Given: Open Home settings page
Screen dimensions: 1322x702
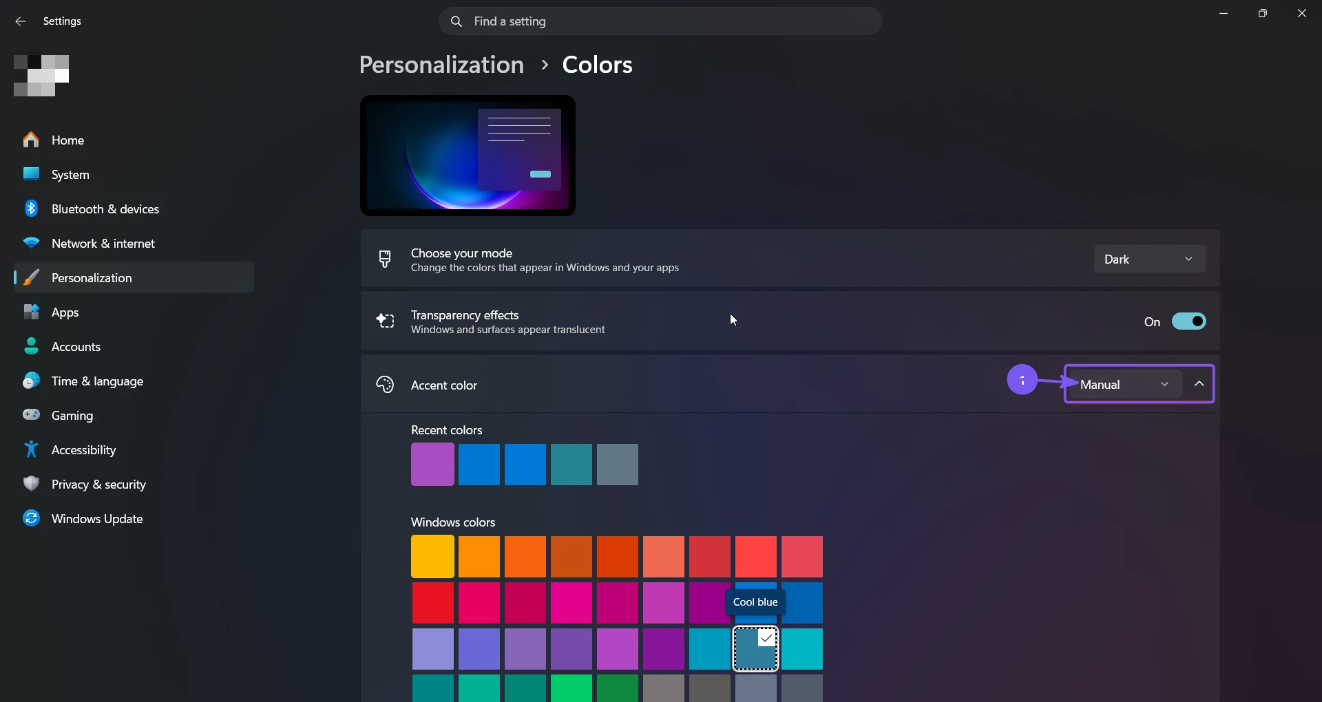Looking at the screenshot, I should coord(134,140).
